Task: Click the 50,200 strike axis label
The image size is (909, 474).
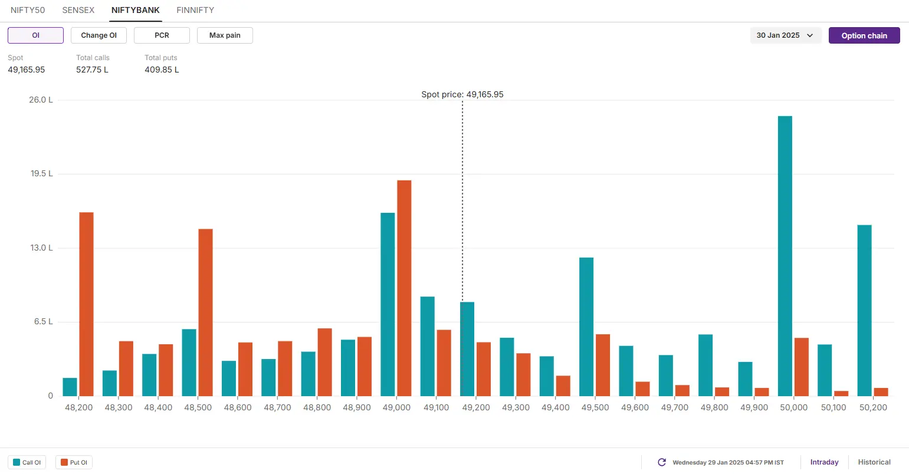Action: tap(873, 407)
